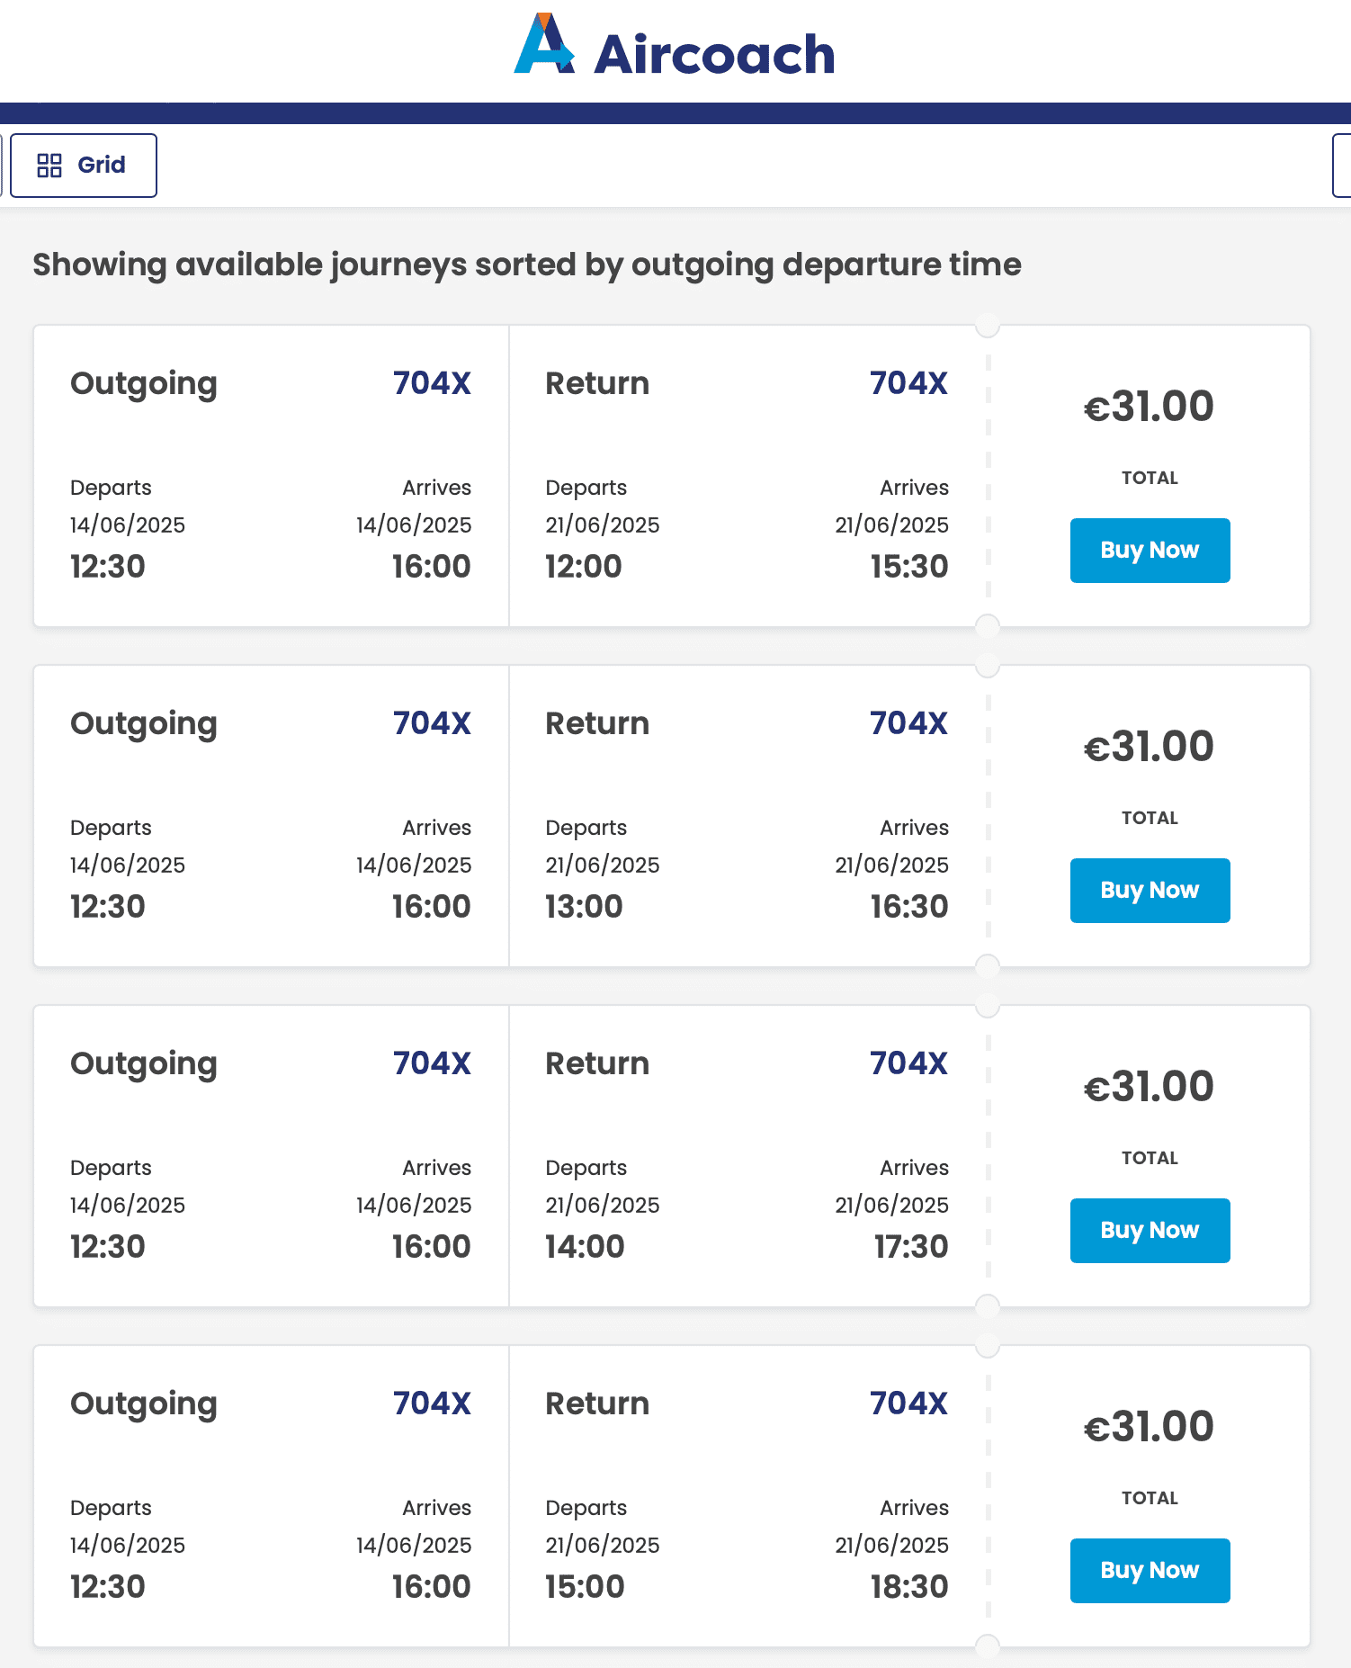
Task: Click 704X route on first return trip
Action: [x=908, y=383]
